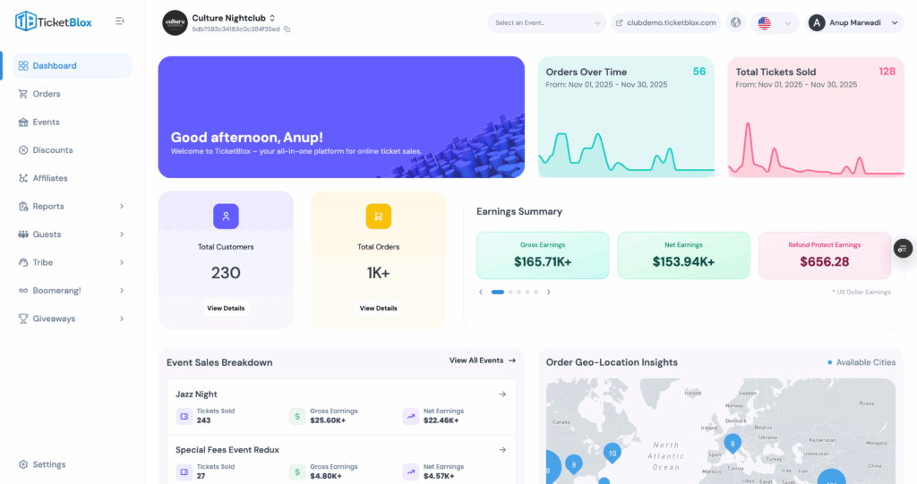Click the Orders Over Time chart card
The height and width of the screenshot is (484, 917).
[x=626, y=117]
